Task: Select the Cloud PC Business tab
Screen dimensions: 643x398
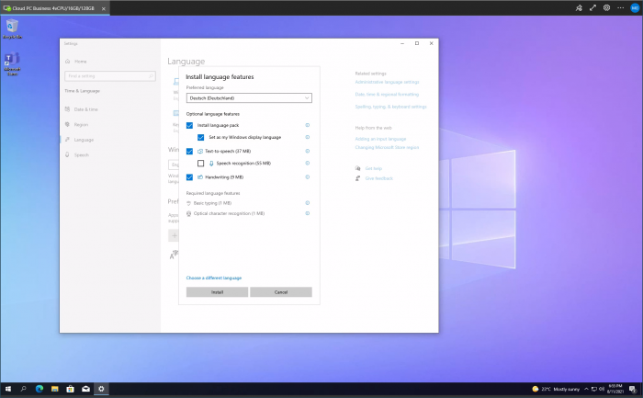Action: pos(53,8)
